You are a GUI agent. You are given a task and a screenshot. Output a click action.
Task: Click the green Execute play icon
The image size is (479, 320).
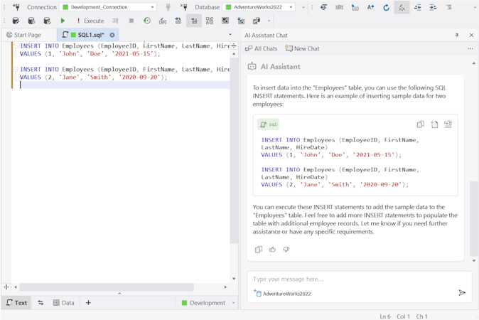coord(63,21)
